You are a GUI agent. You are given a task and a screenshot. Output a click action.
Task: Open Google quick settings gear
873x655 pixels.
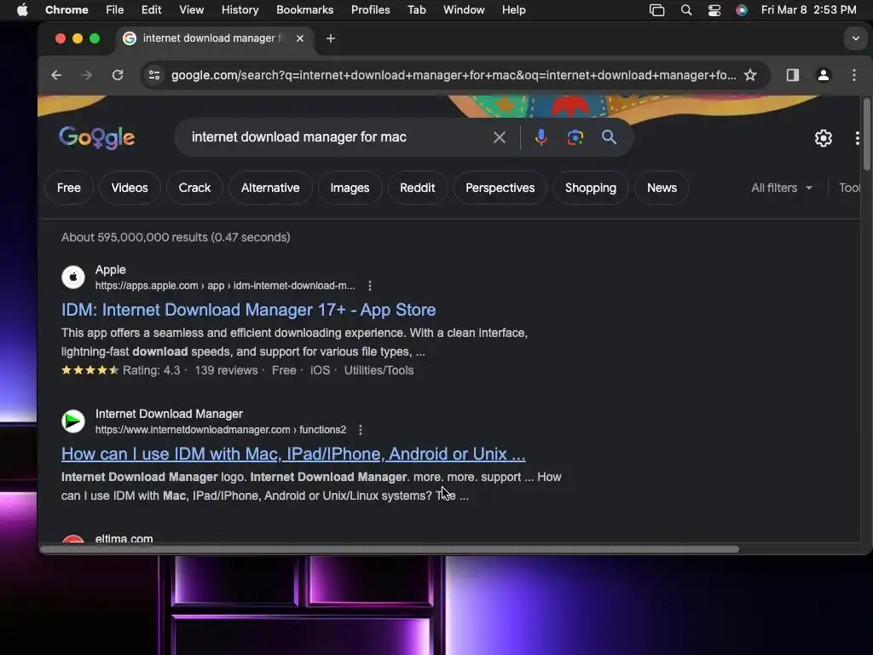(824, 138)
